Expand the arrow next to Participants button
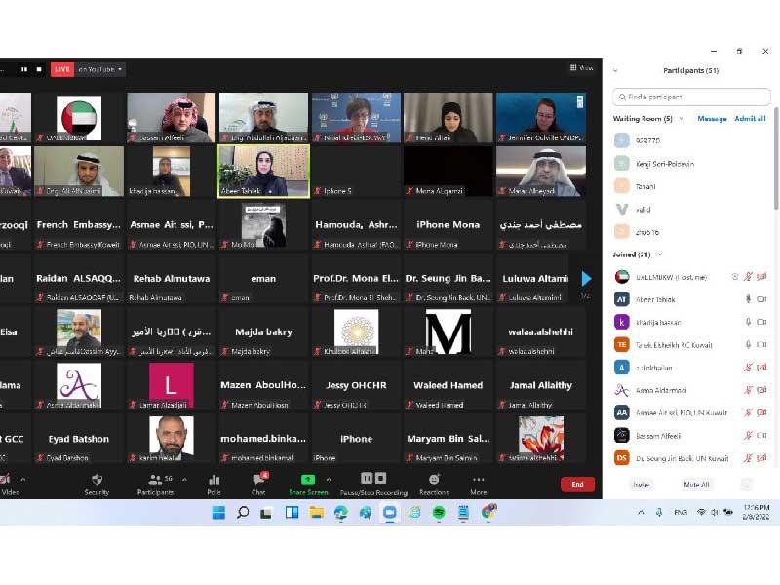This screenshot has width=780, height=585. tap(184, 480)
